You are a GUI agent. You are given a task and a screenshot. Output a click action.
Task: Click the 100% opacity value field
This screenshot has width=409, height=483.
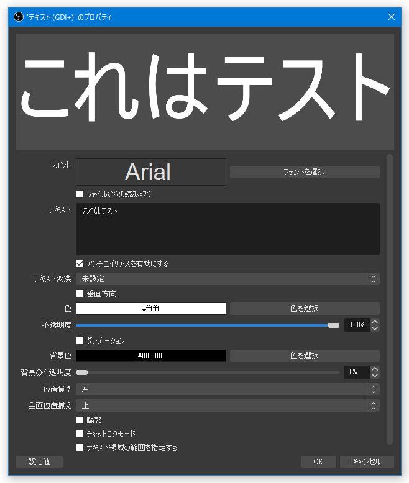tap(357, 325)
